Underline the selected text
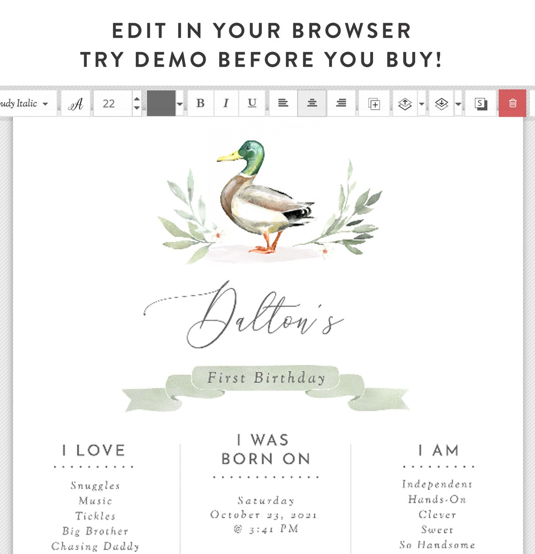The width and height of the screenshot is (535, 554). [252, 103]
